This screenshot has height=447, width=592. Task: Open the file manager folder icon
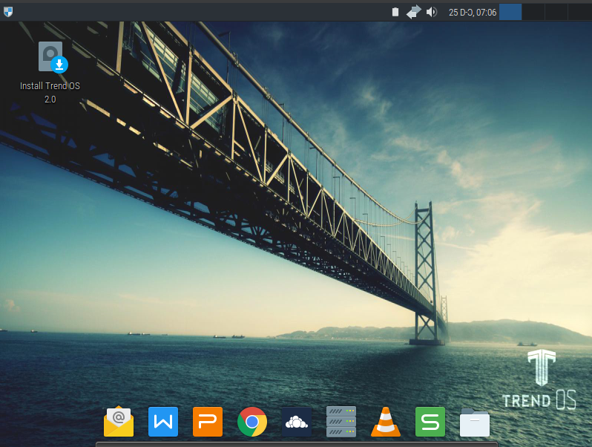[475, 422]
